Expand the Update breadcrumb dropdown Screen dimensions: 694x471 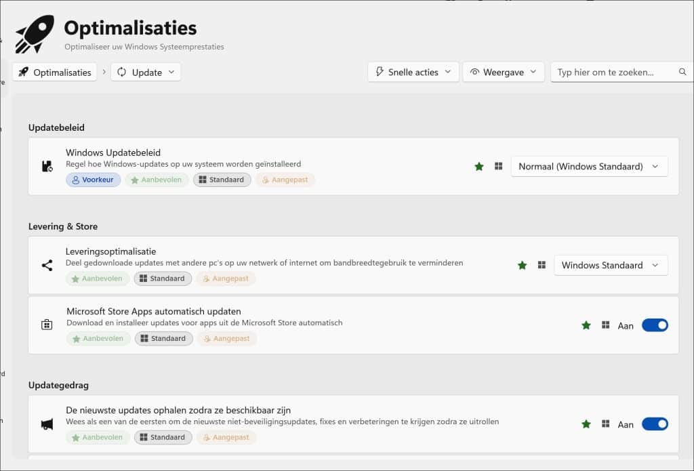[x=146, y=72]
